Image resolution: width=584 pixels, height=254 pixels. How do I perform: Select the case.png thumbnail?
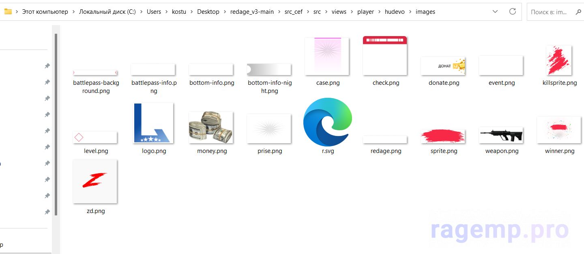tap(327, 56)
